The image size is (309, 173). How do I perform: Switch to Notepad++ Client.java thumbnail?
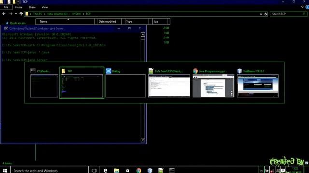169,83
